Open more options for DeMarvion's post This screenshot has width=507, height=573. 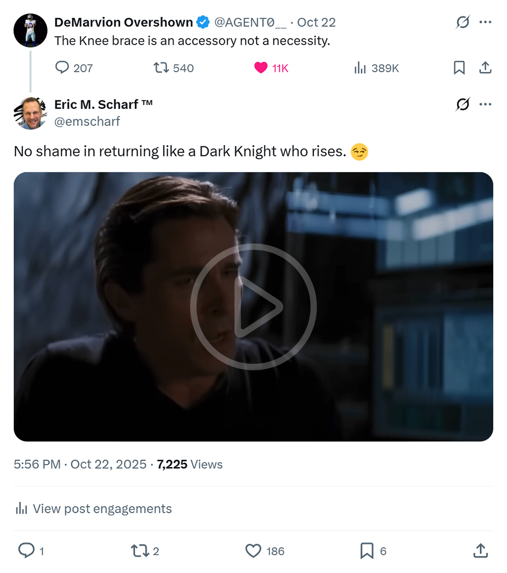[x=485, y=22]
